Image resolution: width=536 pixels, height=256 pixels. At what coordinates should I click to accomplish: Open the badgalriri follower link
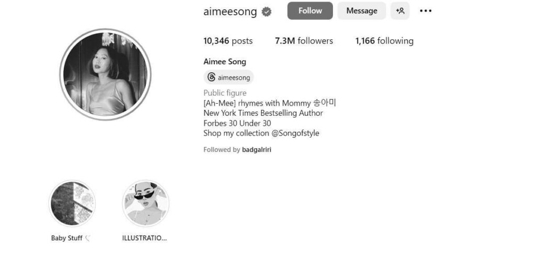[x=256, y=150]
